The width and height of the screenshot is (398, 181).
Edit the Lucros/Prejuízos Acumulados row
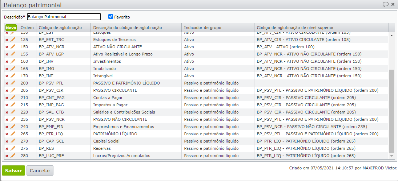13,156
